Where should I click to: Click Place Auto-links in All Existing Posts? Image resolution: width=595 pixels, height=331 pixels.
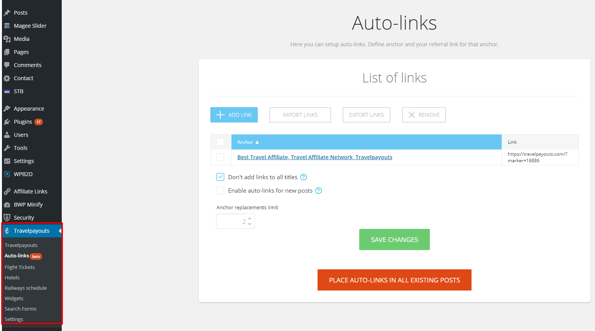(394, 280)
